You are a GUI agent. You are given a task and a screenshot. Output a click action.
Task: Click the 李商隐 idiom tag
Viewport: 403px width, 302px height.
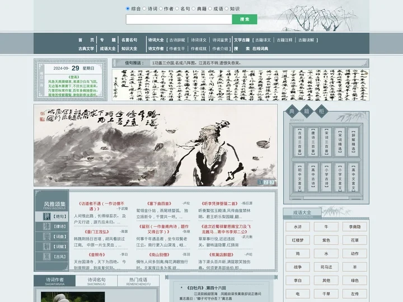(355, 226)
